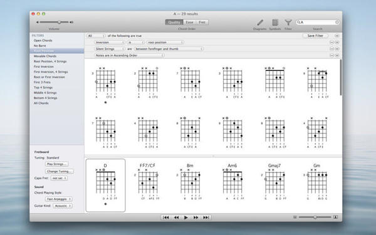Select the All Chords filter
Viewport: 376px width, 235px height.
tap(41, 103)
